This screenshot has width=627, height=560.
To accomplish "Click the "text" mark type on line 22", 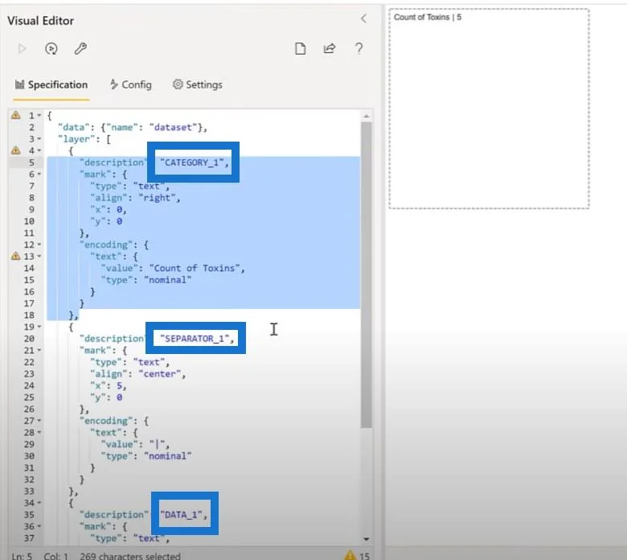I will pyautogui.click(x=149, y=362).
